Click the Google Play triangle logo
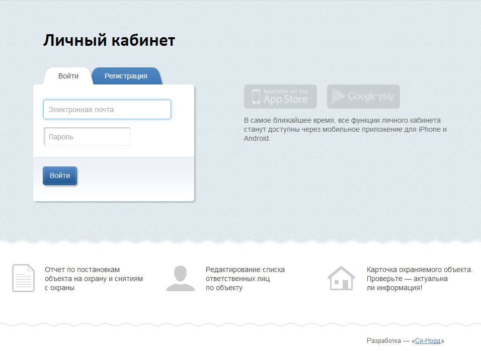Viewport: 481px width, 351px height. [x=339, y=97]
